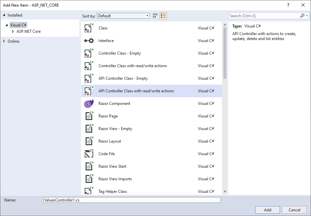Image resolution: width=311 pixels, height=216 pixels.
Task: Click the Controller Class - Empty icon
Action: point(89,53)
